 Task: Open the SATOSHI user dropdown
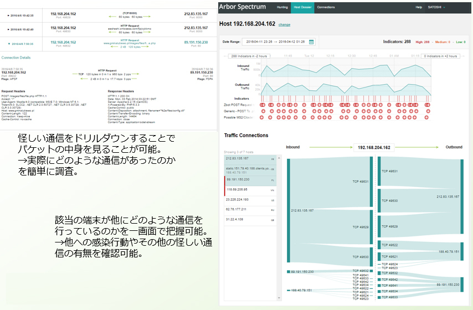436,7
